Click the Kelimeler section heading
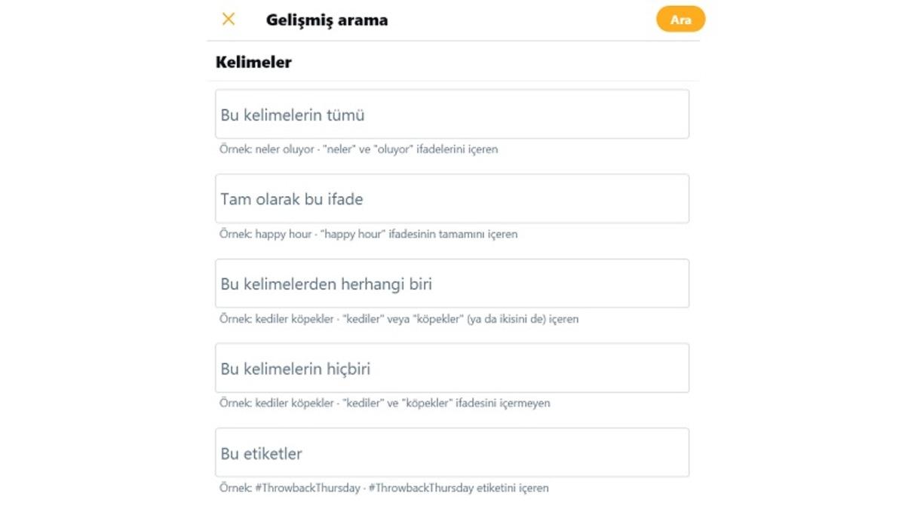905x509 pixels. tap(253, 62)
